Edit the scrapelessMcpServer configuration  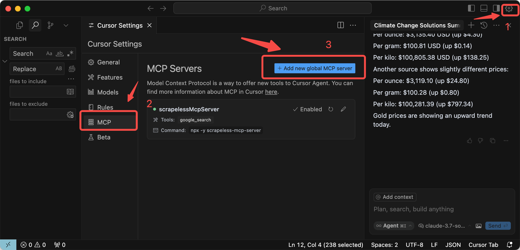click(x=343, y=109)
